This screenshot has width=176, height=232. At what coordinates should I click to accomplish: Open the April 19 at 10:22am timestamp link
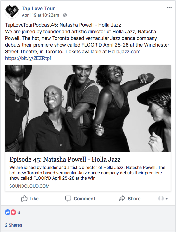(41, 15)
